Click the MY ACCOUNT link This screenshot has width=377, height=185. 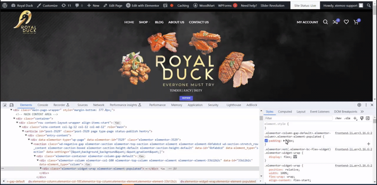pos(307,22)
